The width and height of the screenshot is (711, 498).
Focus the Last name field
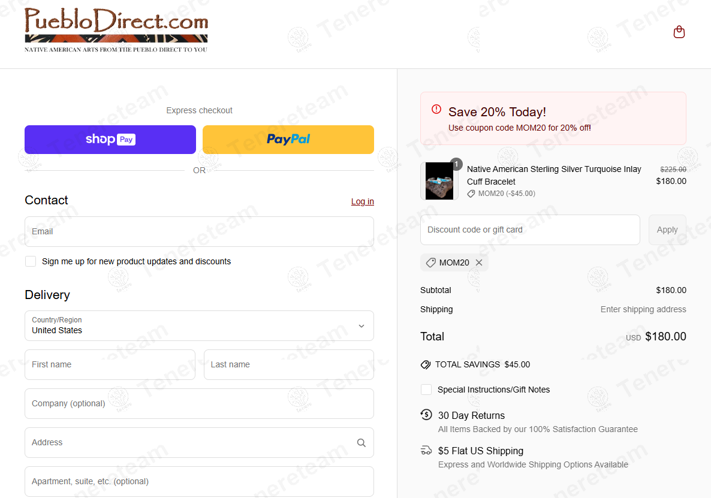coord(289,365)
